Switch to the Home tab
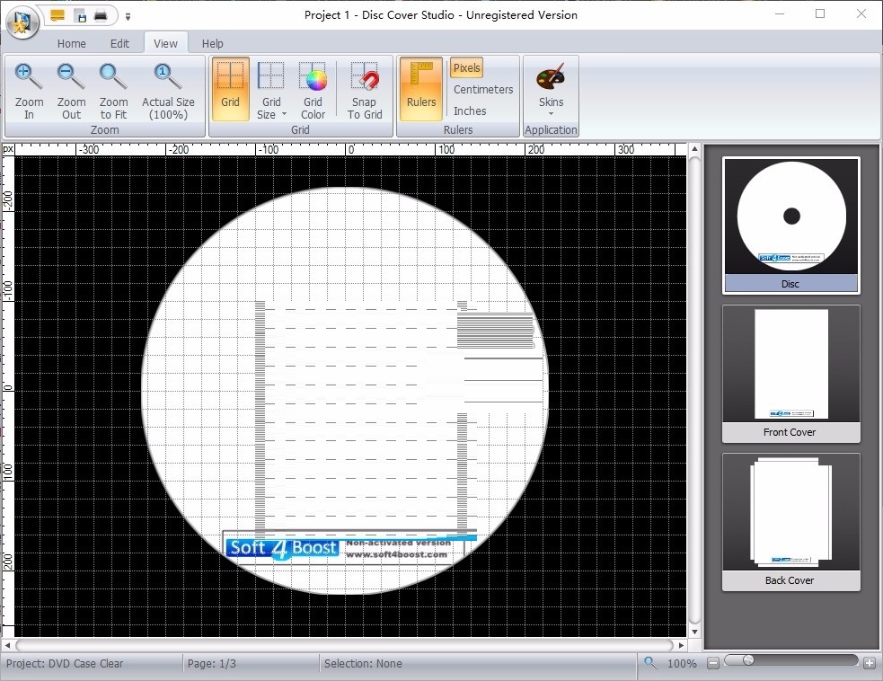The height and width of the screenshot is (681, 883). [72, 42]
